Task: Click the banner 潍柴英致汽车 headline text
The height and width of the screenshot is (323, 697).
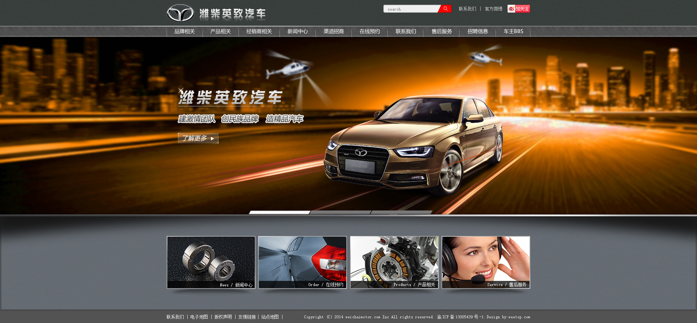Action: point(230,97)
